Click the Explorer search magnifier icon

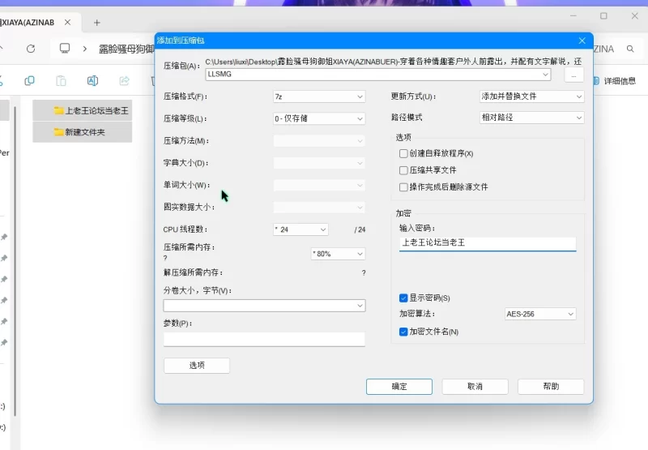(x=630, y=49)
